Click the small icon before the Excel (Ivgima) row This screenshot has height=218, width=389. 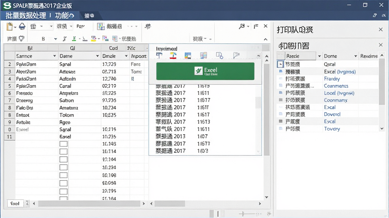coord(281,72)
